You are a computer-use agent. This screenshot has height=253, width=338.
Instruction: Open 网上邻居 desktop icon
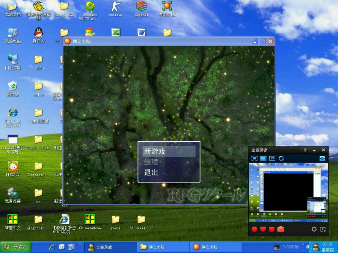coord(13,62)
